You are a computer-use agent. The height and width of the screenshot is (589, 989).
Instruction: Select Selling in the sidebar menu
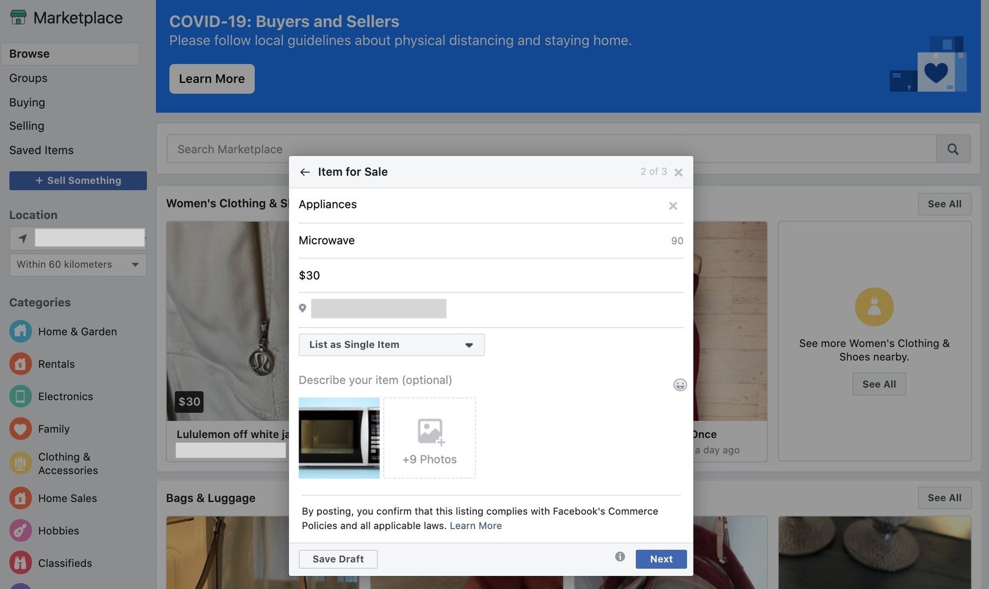(26, 126)
